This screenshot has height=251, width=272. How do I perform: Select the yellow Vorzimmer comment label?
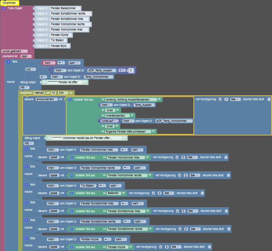click(x=9, y=3)
